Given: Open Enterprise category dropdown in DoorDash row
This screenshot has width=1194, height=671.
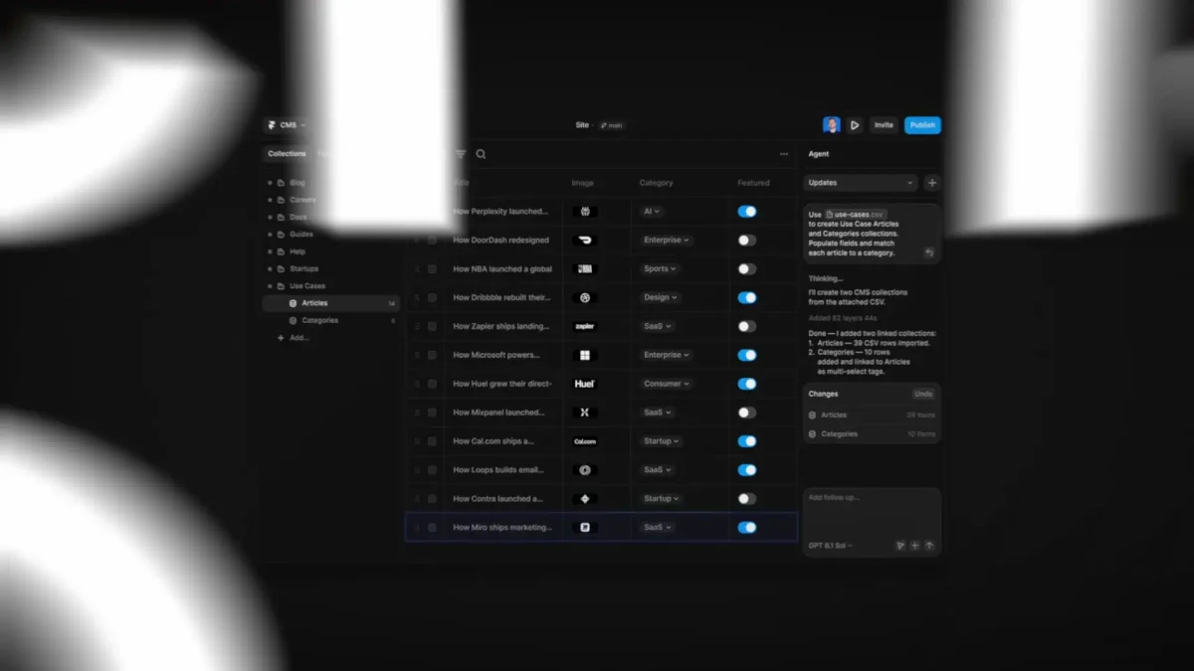Looking at the screenshot, I should tap(666, 241).
